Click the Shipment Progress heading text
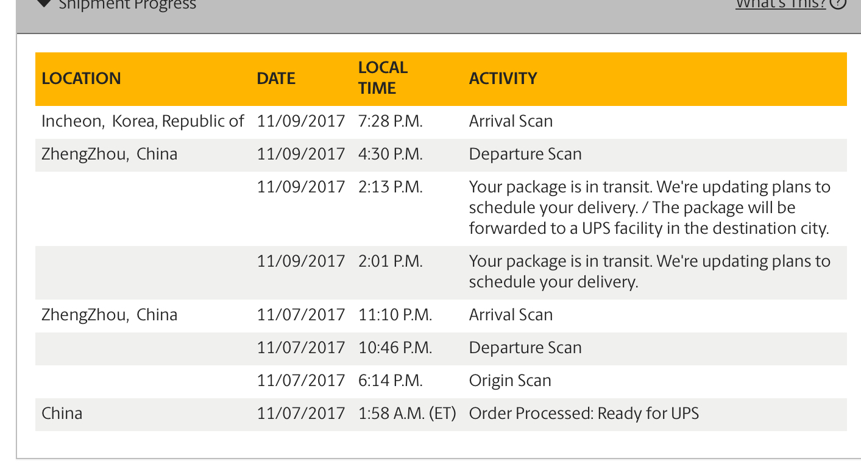861x464 pixels. (x=127, y=4)
